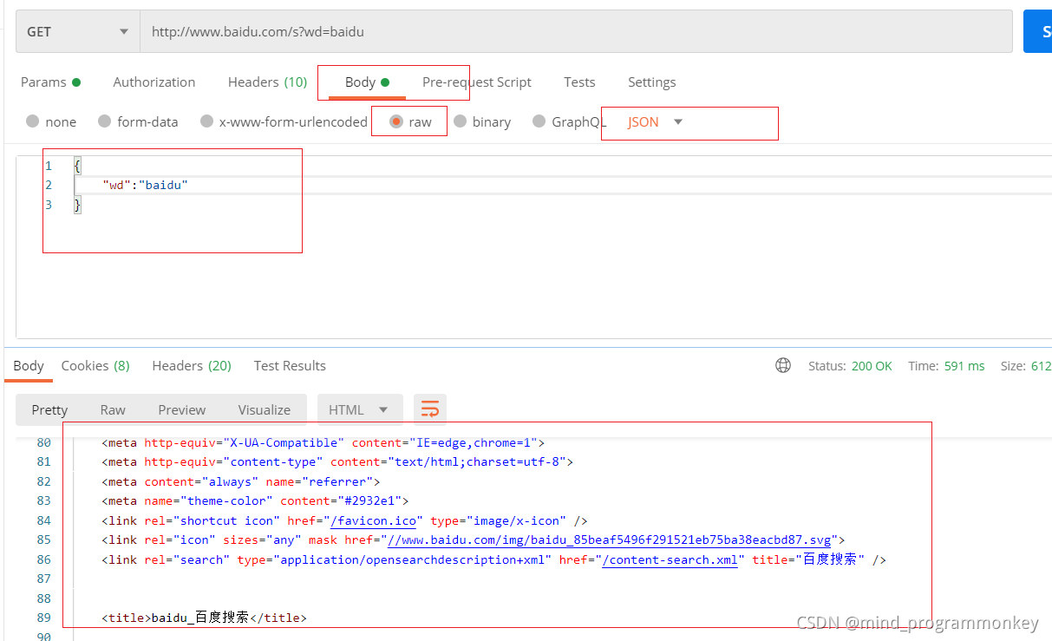Switch to the Tests tab
Image resolution: width=1052 pixels, height=641 pixels.
point(579,82)
